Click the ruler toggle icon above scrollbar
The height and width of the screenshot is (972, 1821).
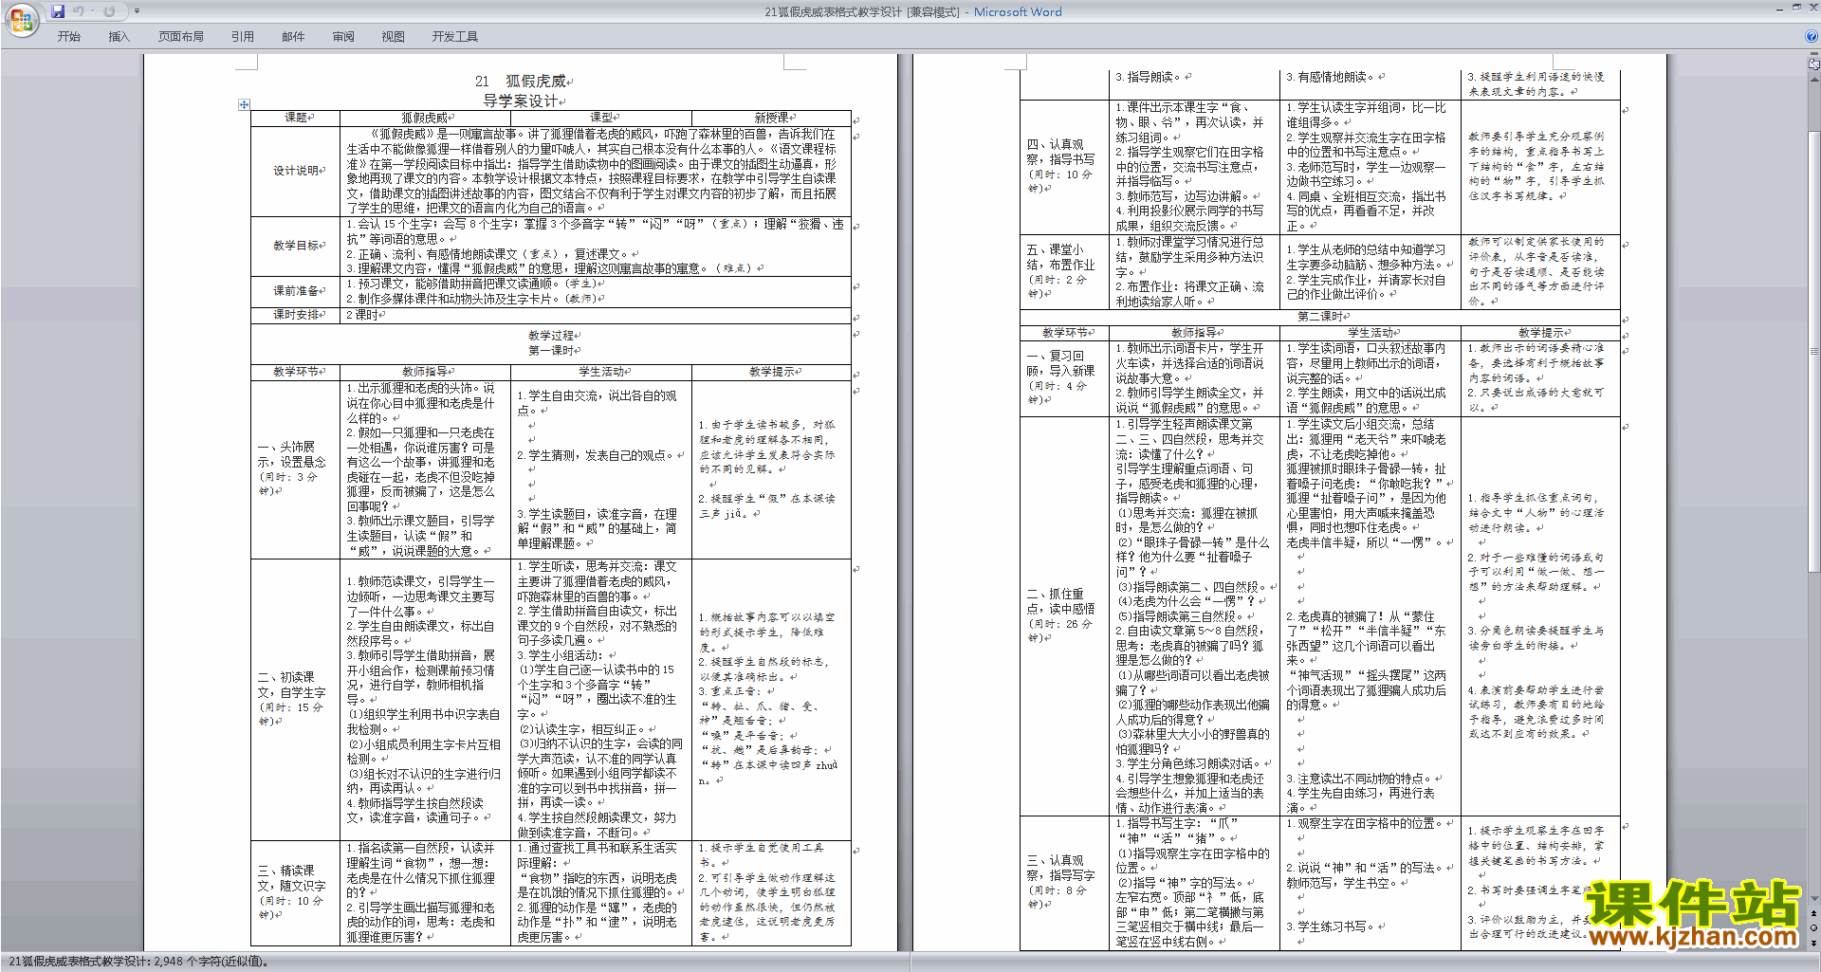point(1813,64)
